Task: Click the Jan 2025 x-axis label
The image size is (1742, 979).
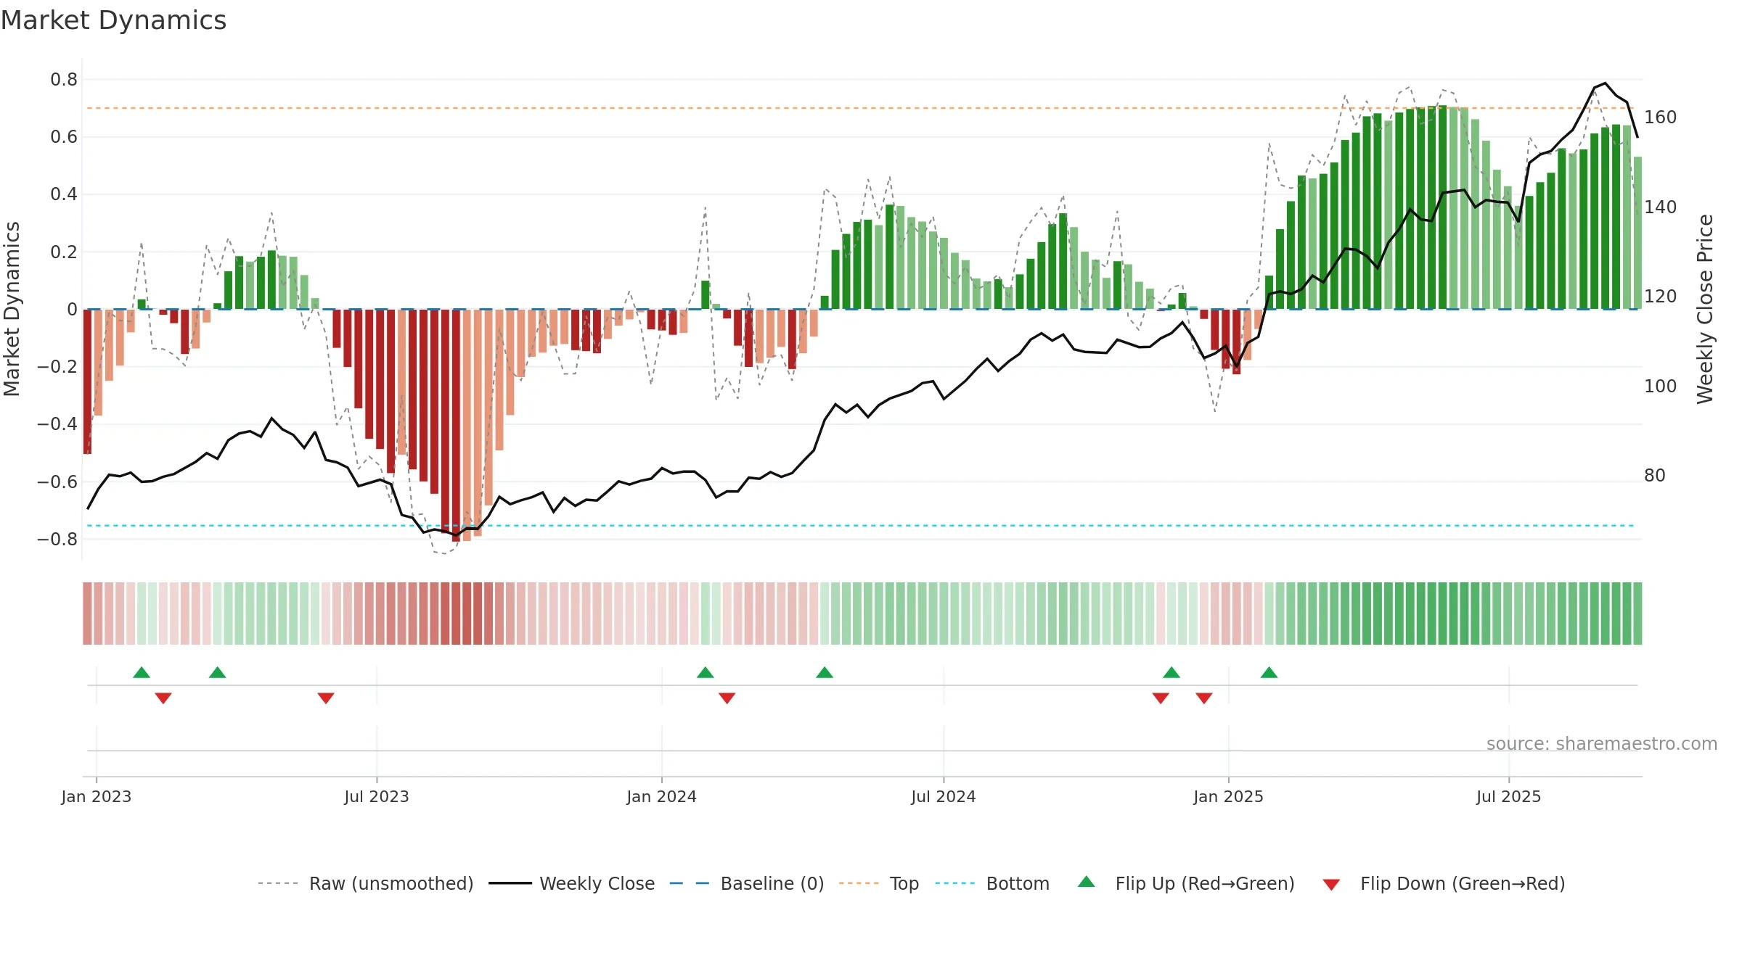Action: [1229, 796]
